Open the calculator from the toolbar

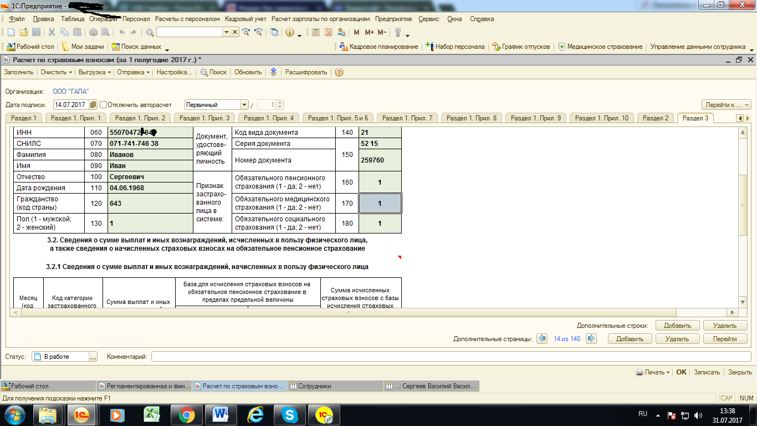(315, 32)
